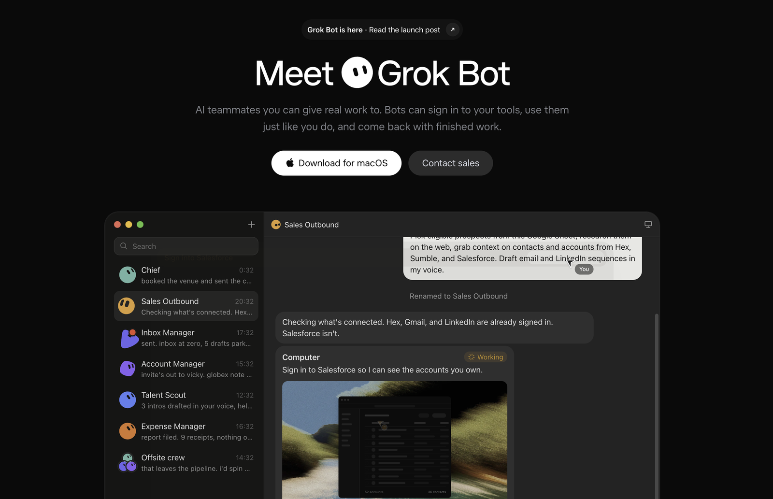Click the Apple logo on the download button

point(290,163)
